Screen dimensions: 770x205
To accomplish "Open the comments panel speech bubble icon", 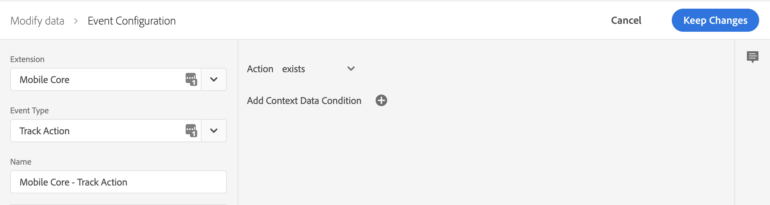I will click(x=753, y=57).
